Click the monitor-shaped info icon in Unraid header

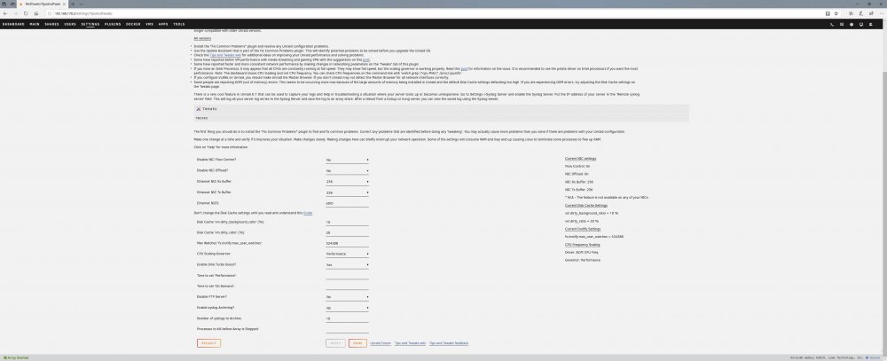[x=861, y=24]
